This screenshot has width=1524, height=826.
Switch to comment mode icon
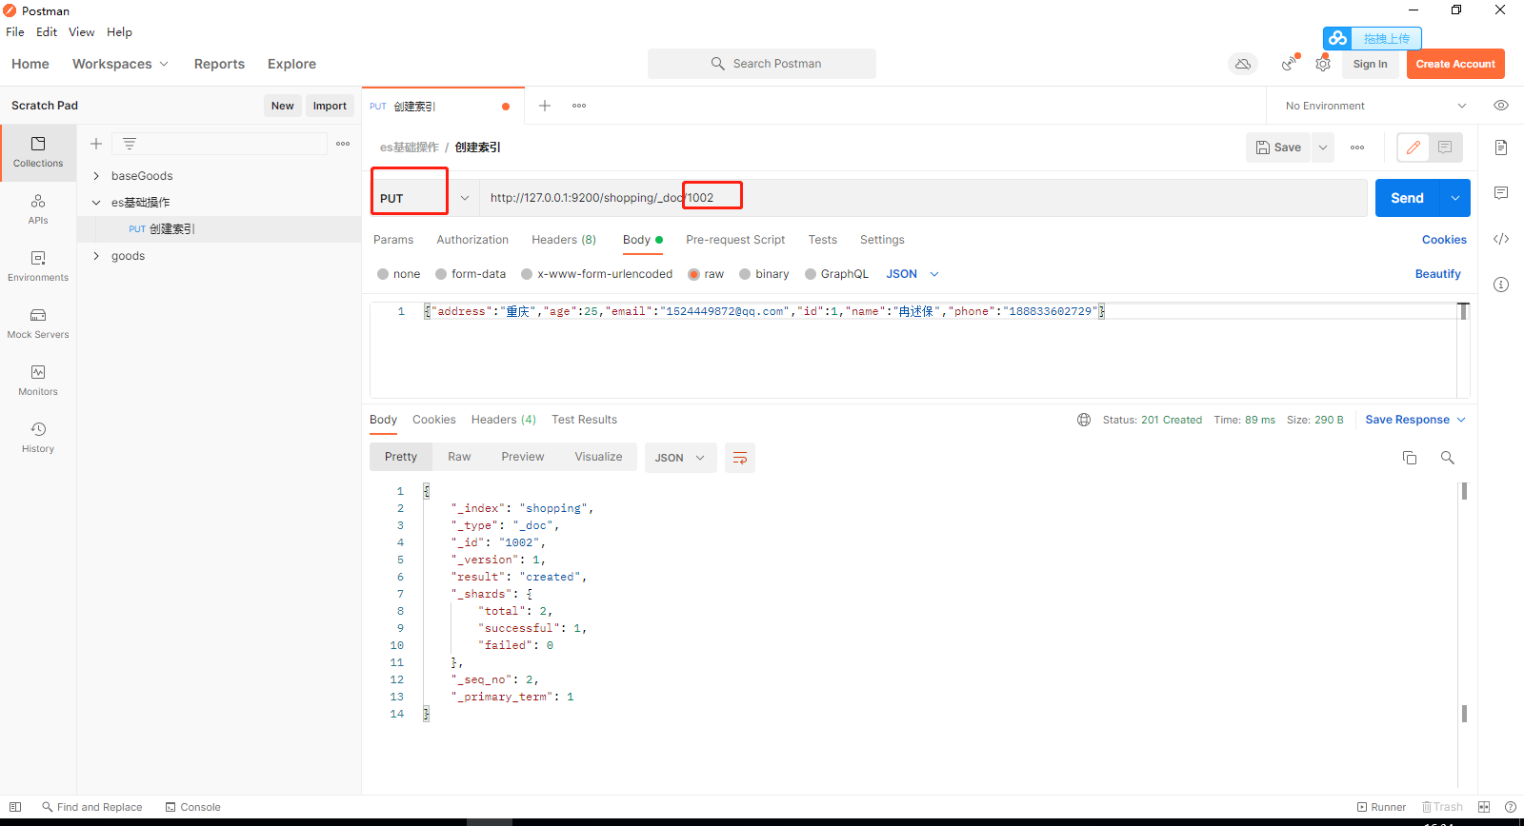tap(1445, 147)
